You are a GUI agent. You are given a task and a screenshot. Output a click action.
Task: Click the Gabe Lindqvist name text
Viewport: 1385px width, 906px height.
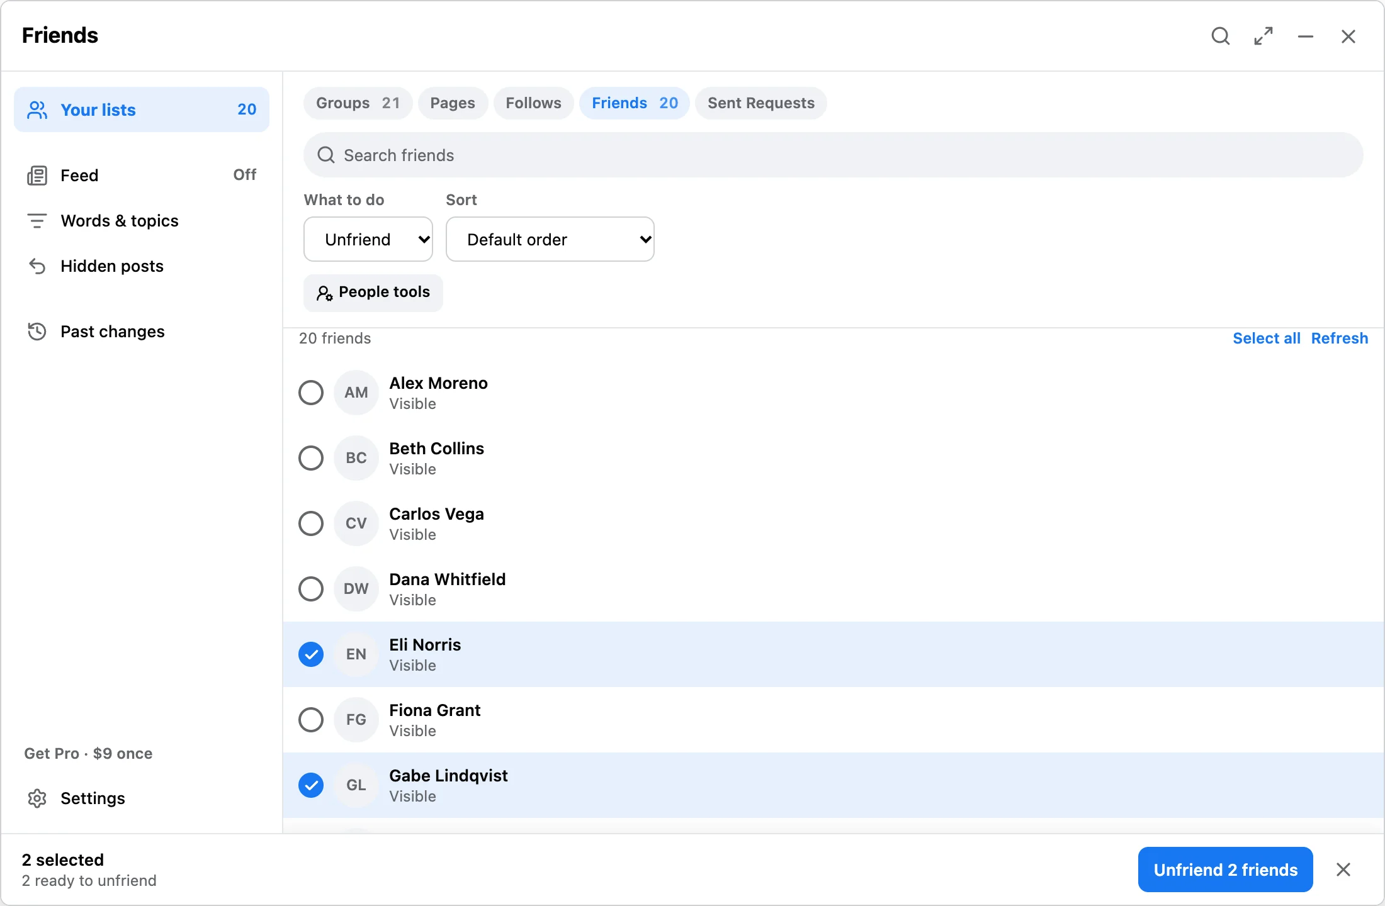tap(448, 776)
